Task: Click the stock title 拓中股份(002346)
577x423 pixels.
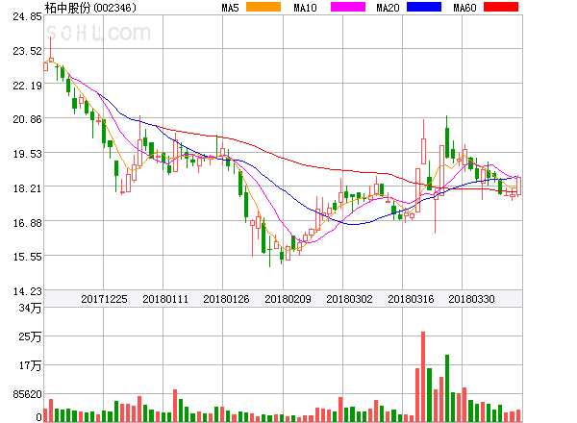Action: click(x=90, y=8)
